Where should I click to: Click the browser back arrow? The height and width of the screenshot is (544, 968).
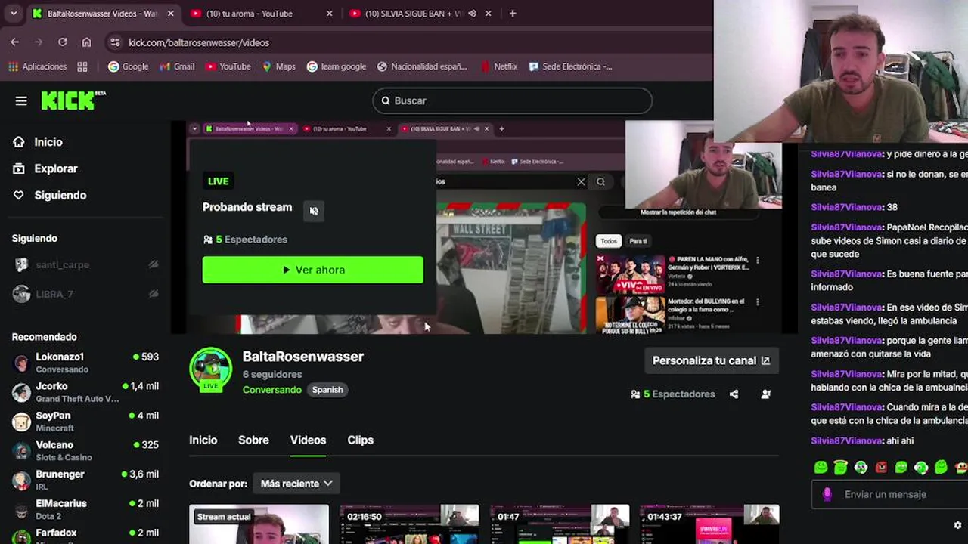(14, 42)
